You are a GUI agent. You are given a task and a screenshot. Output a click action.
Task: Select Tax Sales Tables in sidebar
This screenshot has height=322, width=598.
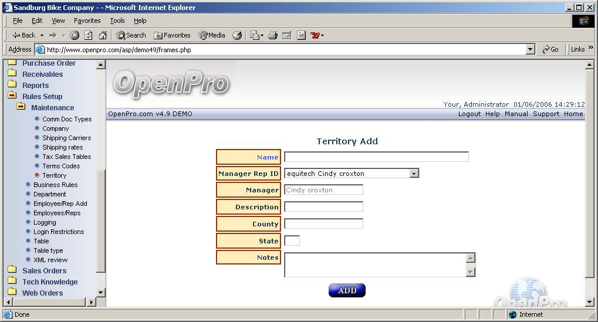66,157
